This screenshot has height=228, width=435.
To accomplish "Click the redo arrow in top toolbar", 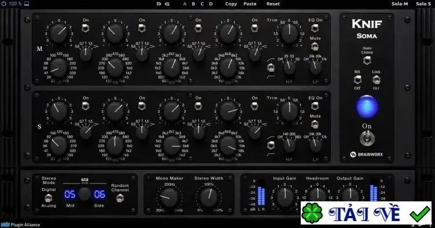I will 167,4.
